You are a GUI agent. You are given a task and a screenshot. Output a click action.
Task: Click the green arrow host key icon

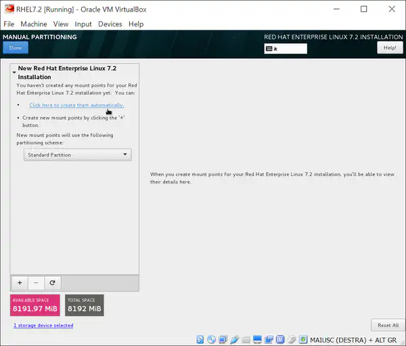pos(302,339)
